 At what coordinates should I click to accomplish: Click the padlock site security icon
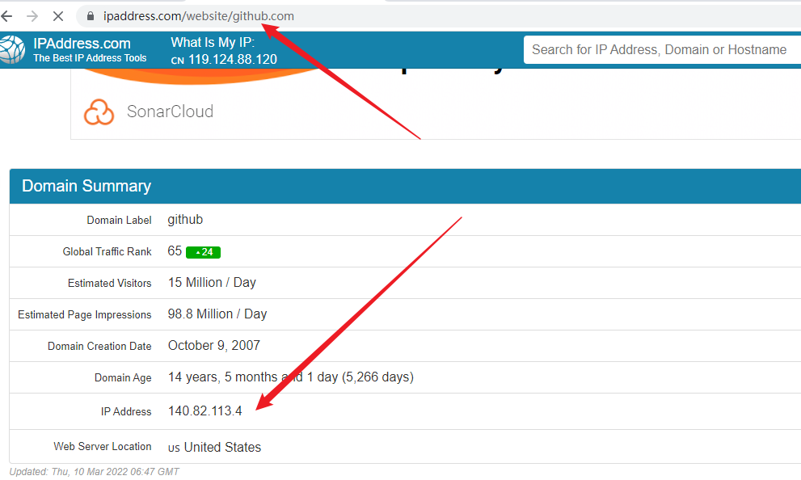(x=91, y=16)
